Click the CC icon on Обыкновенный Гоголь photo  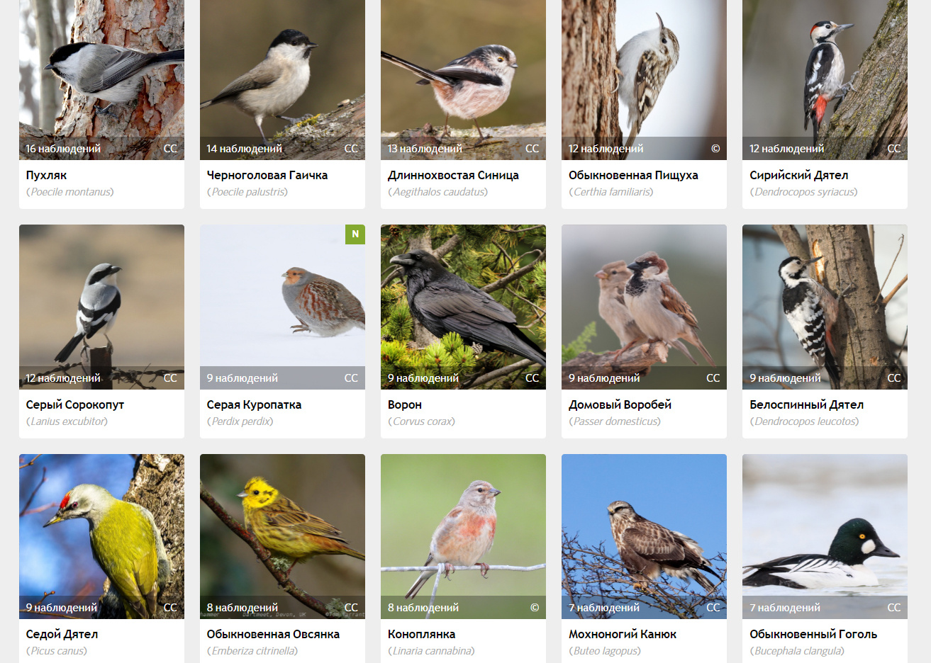point(893,608)
